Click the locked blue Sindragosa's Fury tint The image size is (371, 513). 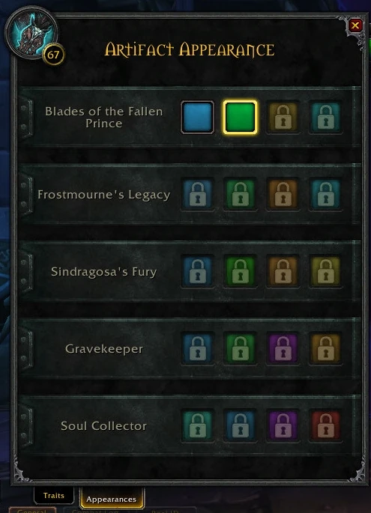tap(197, 272)
